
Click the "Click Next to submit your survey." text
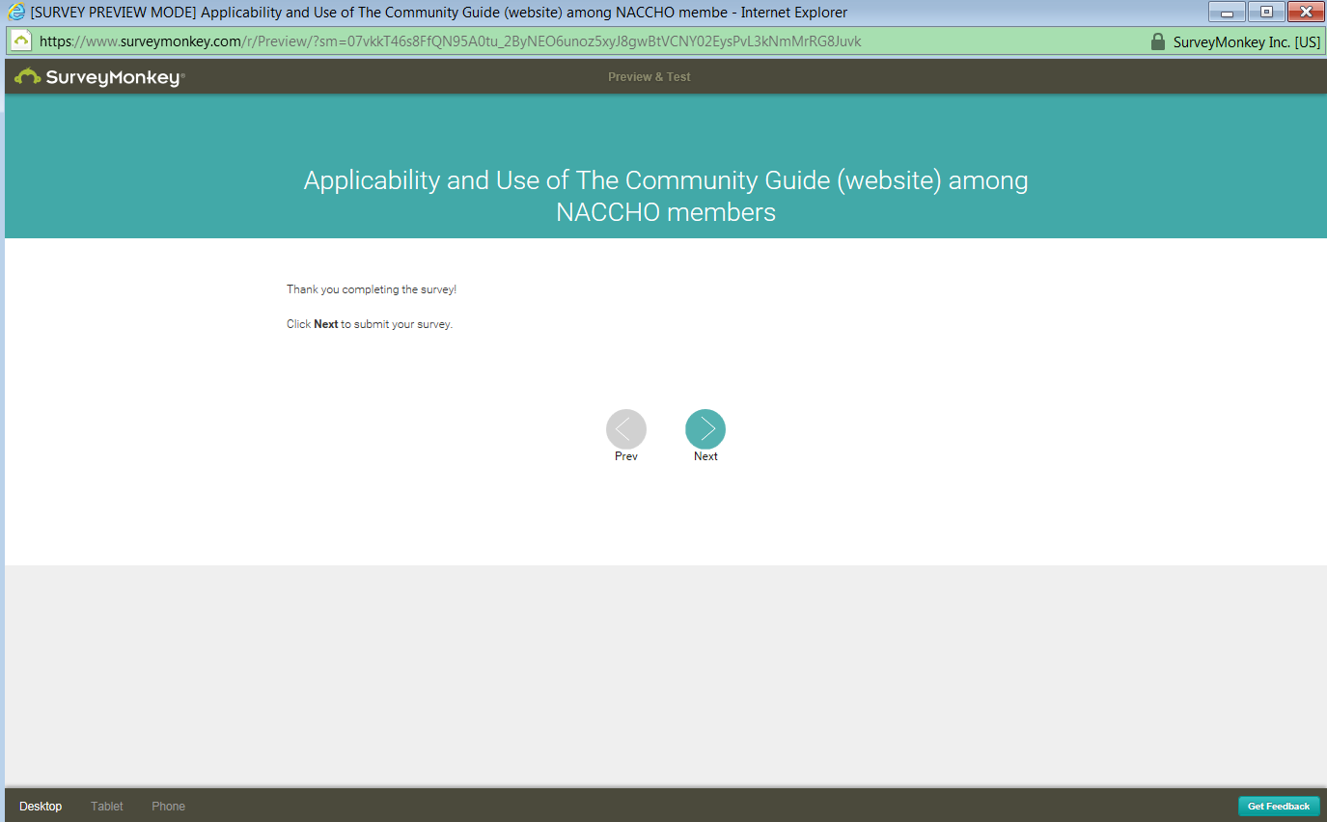click(x=370, y=324)
